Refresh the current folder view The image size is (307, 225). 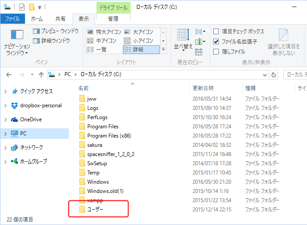tap(274, 75)
